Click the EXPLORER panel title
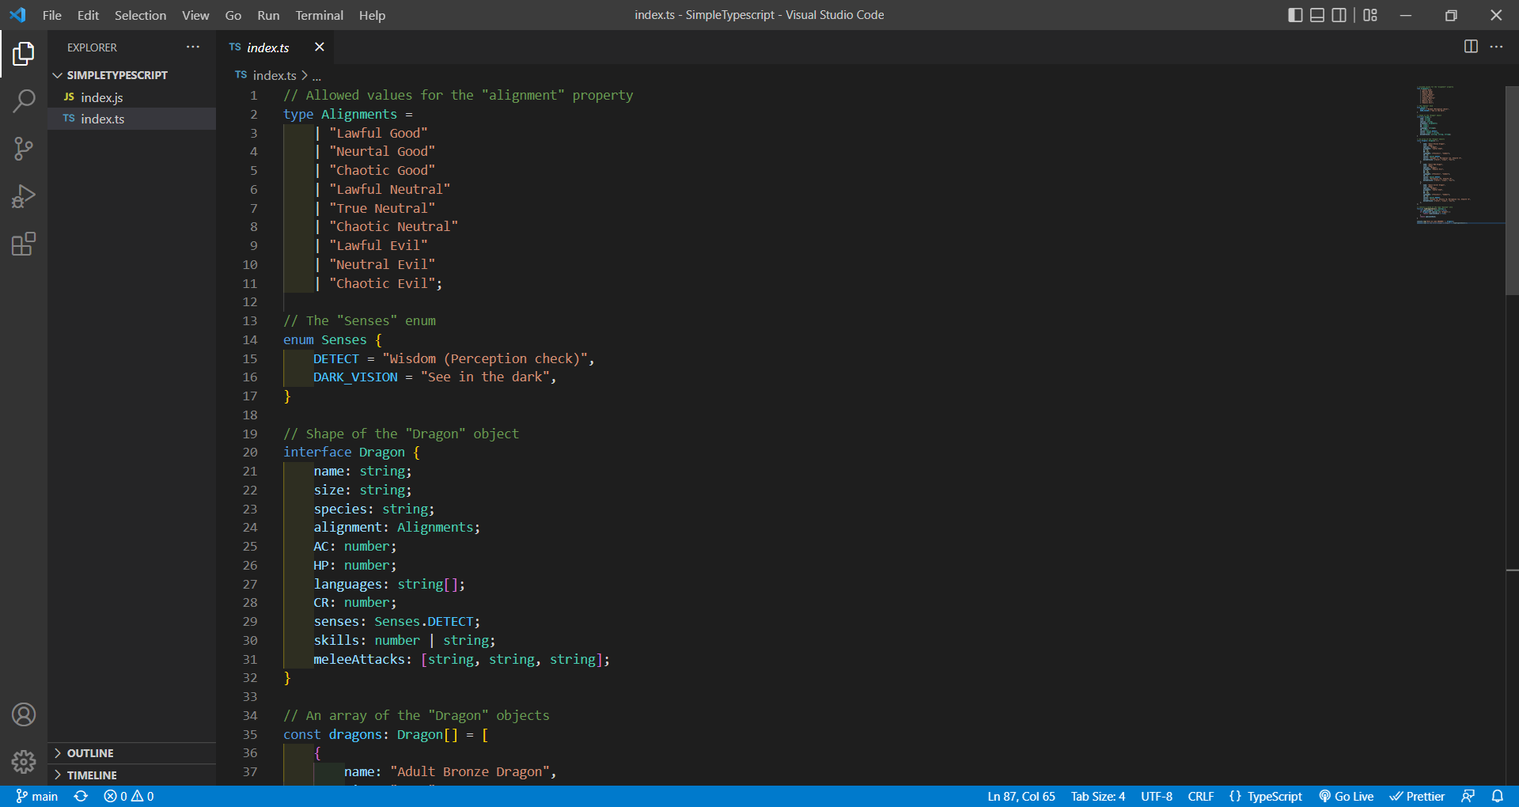The image size is (1519, 807). click(x=92, y=47)
